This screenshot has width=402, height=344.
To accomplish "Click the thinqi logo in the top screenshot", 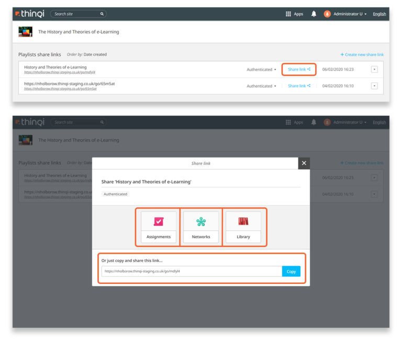I will 29,14.
